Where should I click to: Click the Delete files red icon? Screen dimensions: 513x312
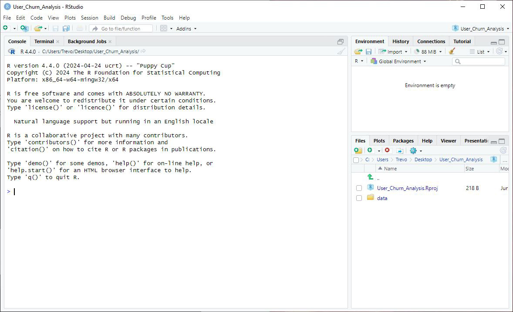tap(388, 150)
